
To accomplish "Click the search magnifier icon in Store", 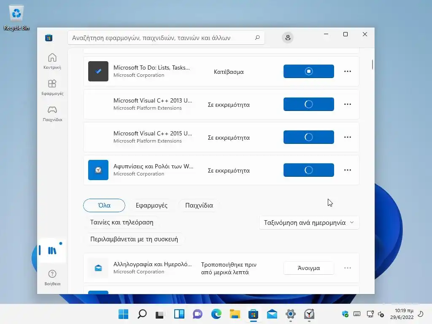I will (x=257, y=38).
